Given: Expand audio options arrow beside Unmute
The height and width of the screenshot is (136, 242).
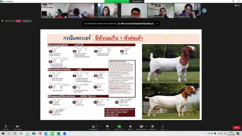Looking at the screenshot, I should tap(10, 126).
